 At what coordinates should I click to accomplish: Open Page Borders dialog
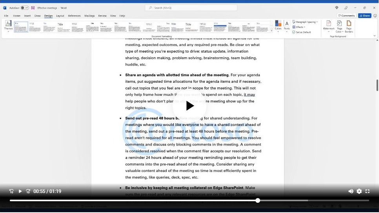tap(349, 26)
